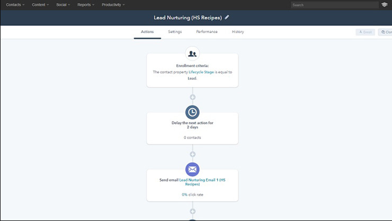Open the academy graduation cap icon
Image resolution: width=392 pixels, height=221 pixels.
(385, 5)
